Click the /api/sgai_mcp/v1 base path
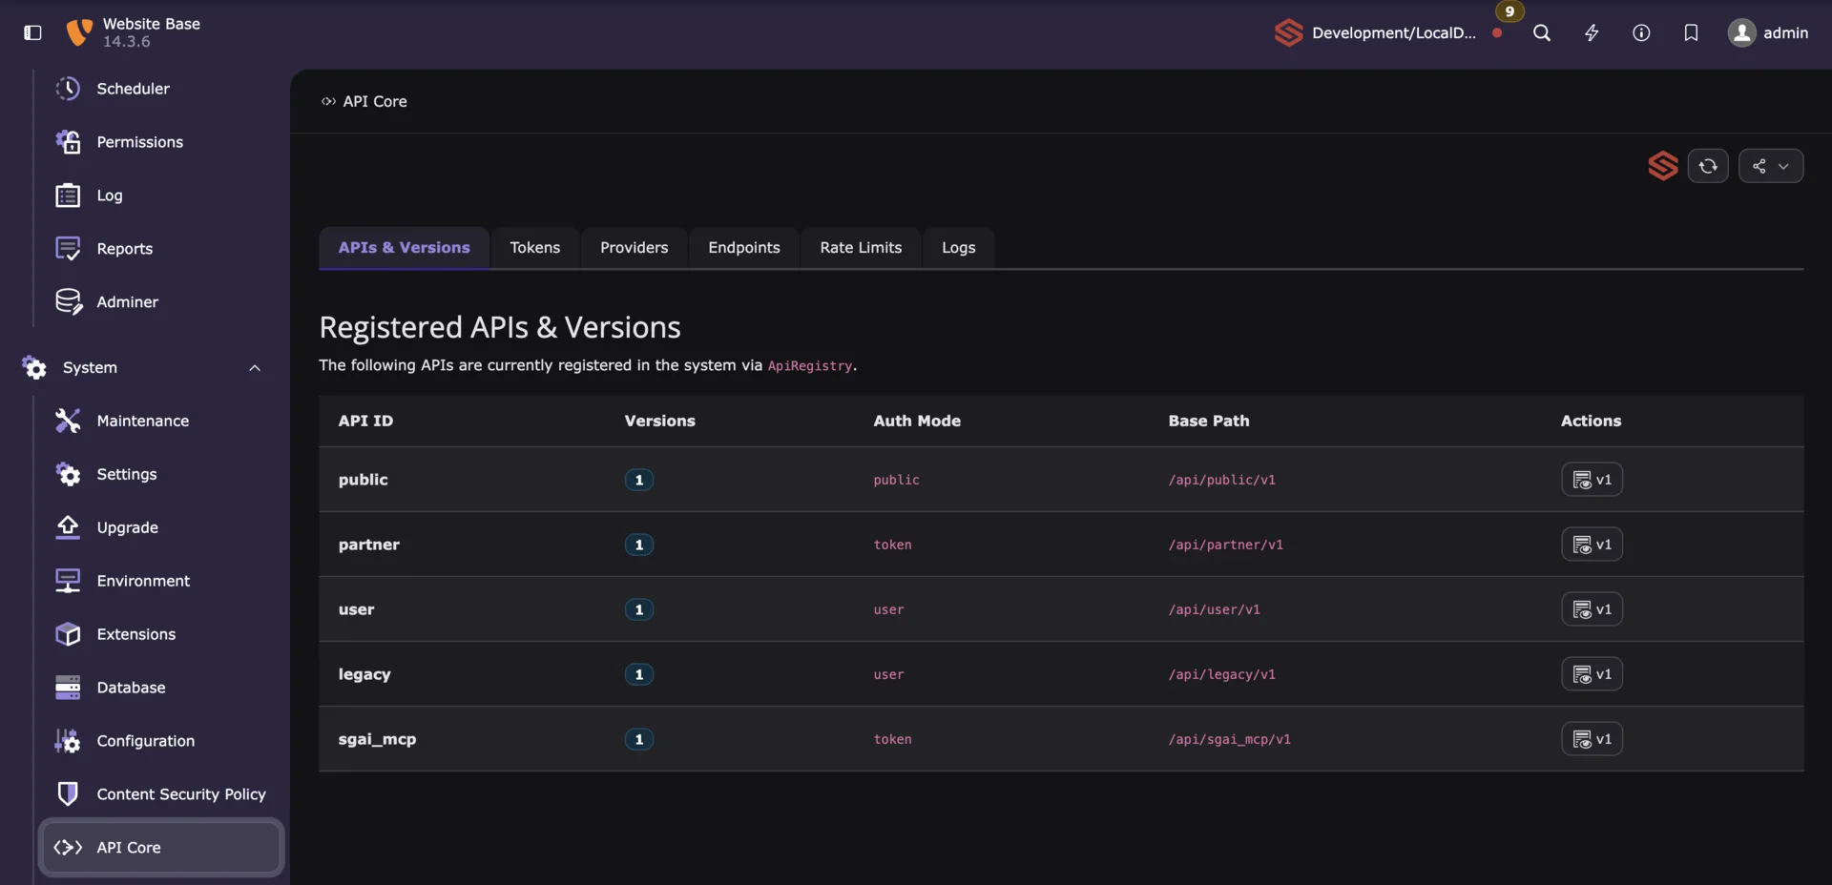This screenshot has width=1832, height=885. [1230, 739]
